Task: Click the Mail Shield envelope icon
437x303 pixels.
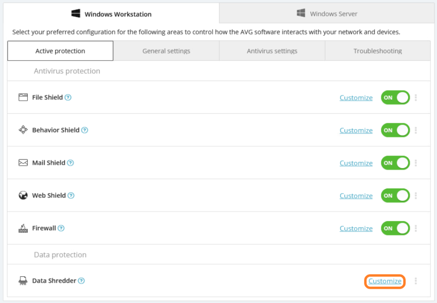Action: point(23,163)
